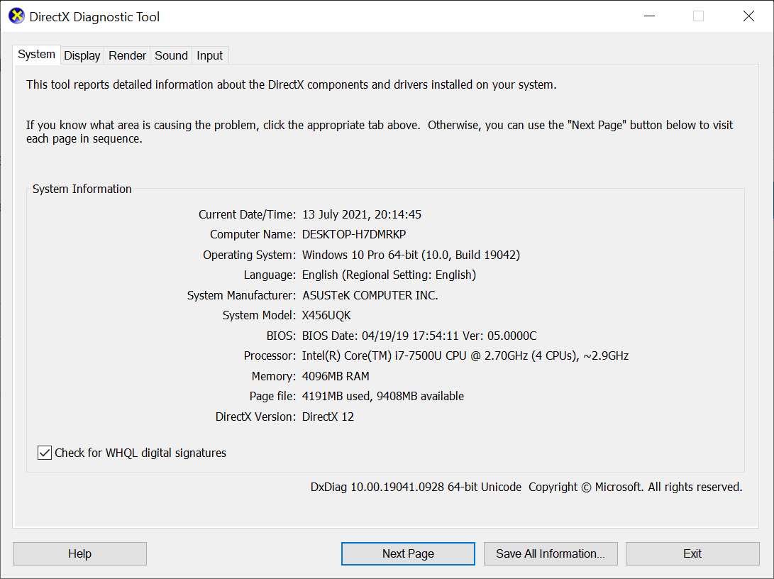Switch to the Display tab
The height and width of the screenshot is (579, 774).
[x=82, y=55]
